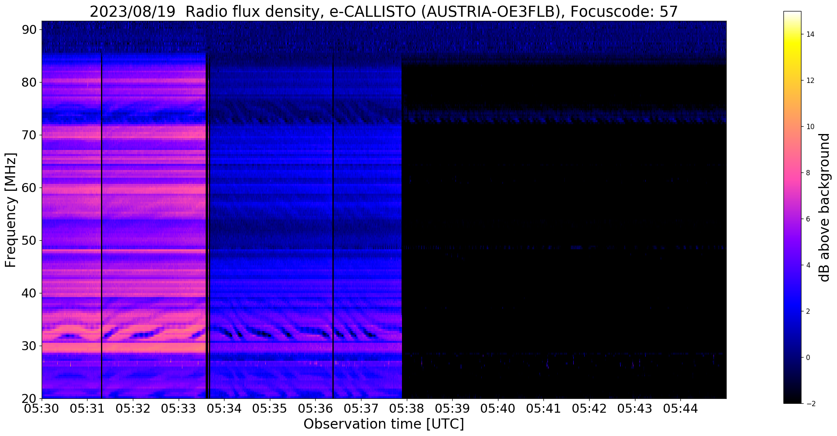
Task: Click the 'Observation time [UTC]' axis label
Action: point(384,424)
